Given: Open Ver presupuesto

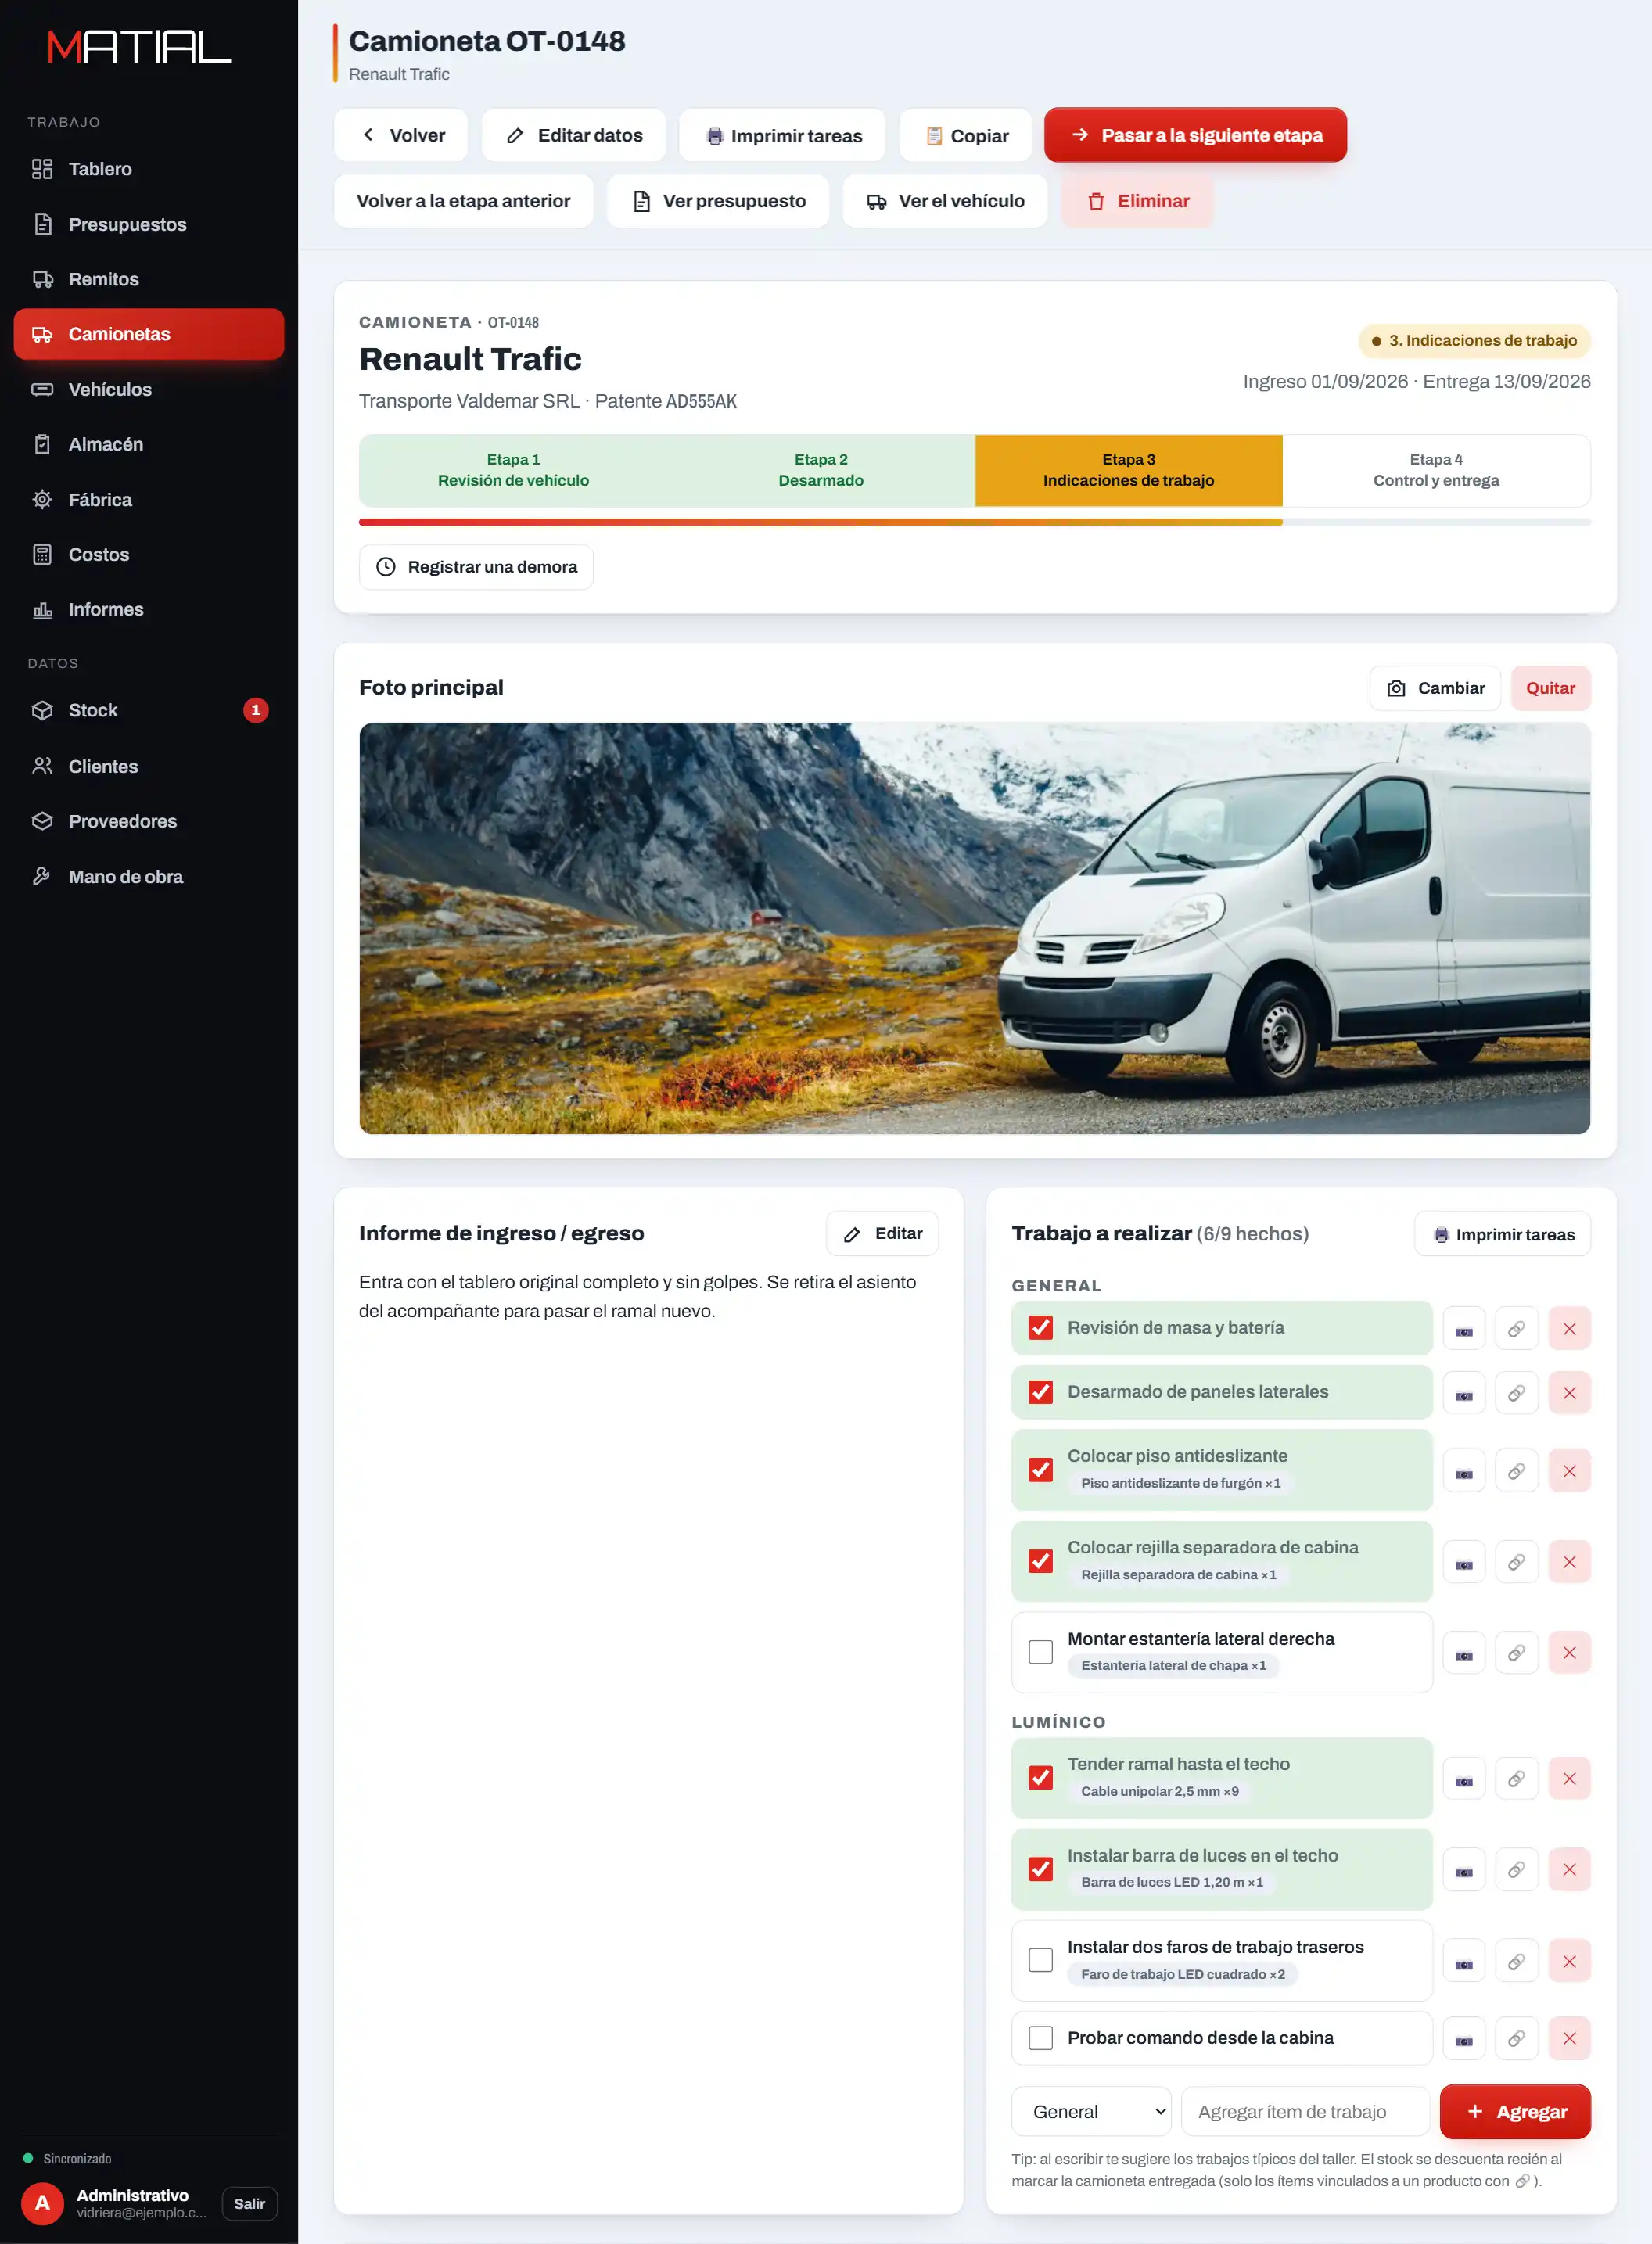Looking at the screenshot, I should pyautogui.click(x=718, y=201).
